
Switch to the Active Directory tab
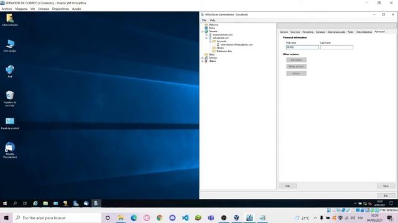pos(364,32)
